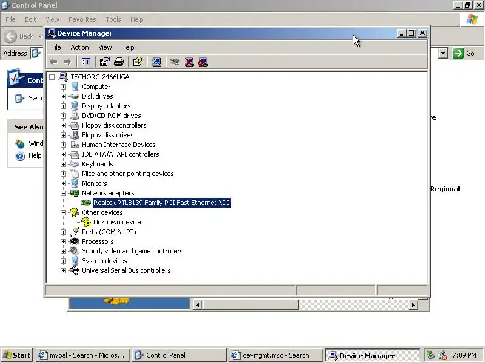Image resolution: width=485 pixels, height=363 pixels.
Task: Click the Network adapters category icon
Action: 74,193
